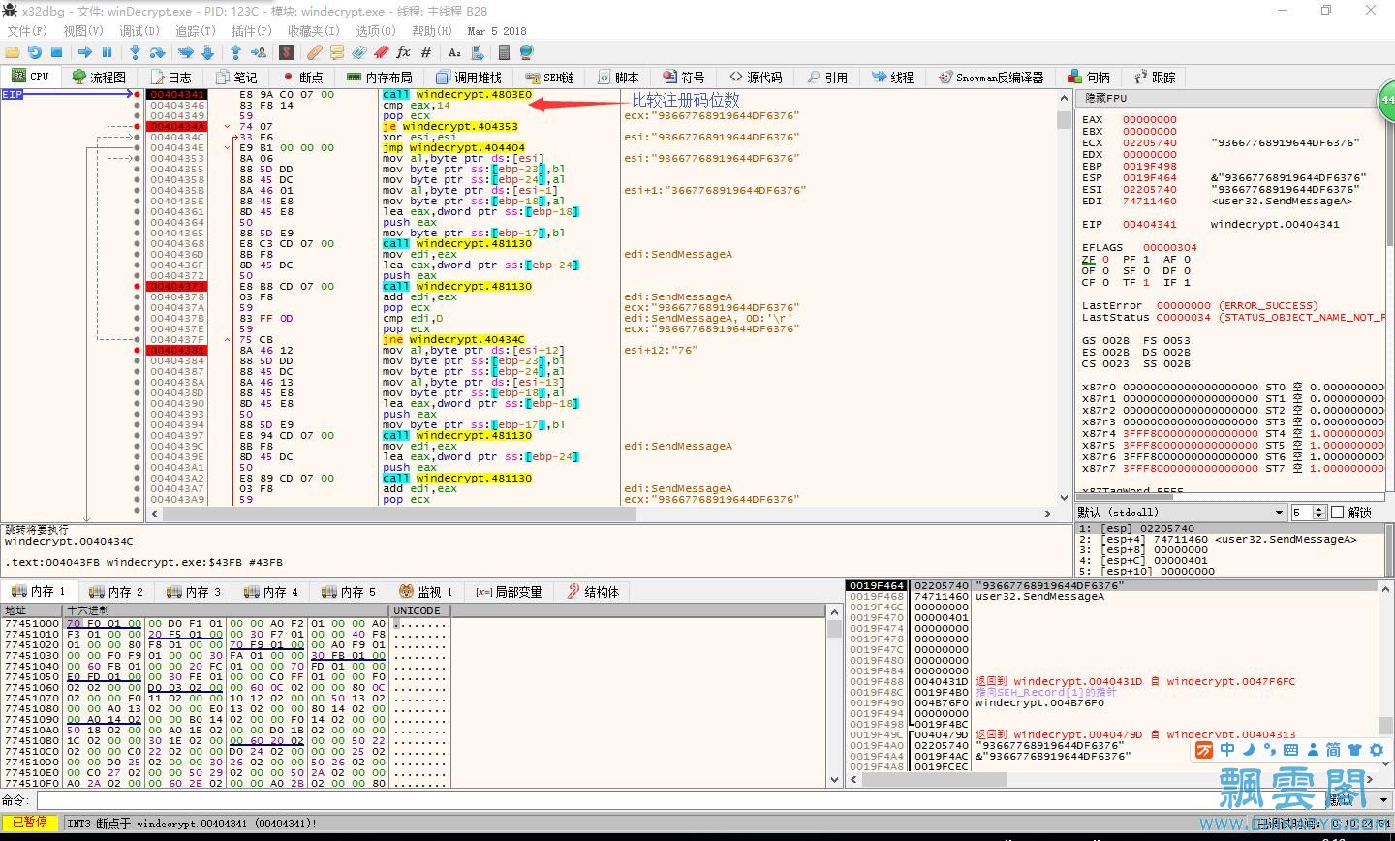Toggle the IF flag value in registers

1187,283
